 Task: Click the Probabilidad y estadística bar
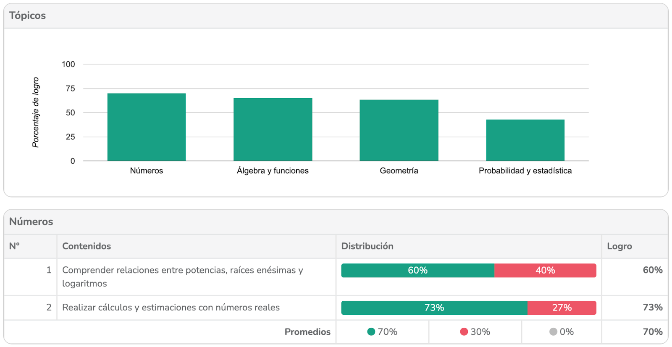(x=525, y=140)
